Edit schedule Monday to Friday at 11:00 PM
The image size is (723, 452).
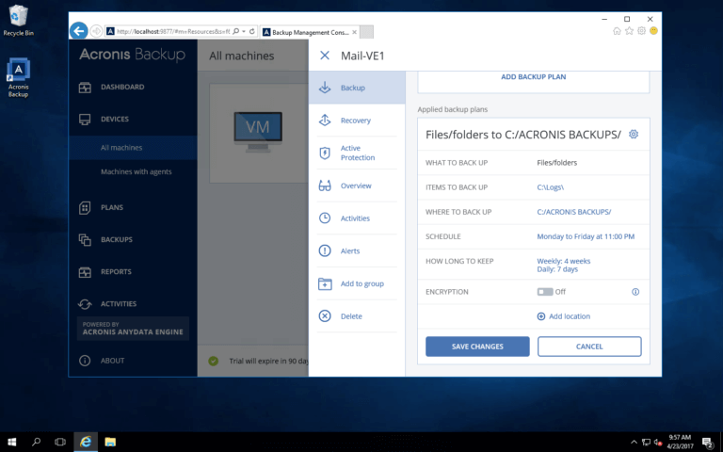586,236
